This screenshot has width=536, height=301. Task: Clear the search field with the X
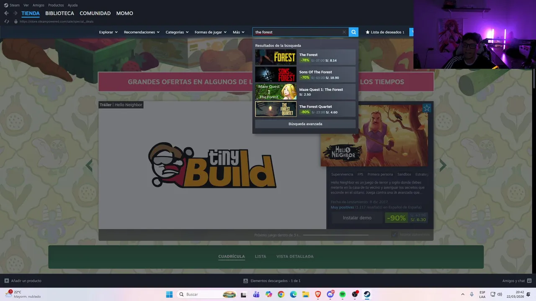pos(344,32)
